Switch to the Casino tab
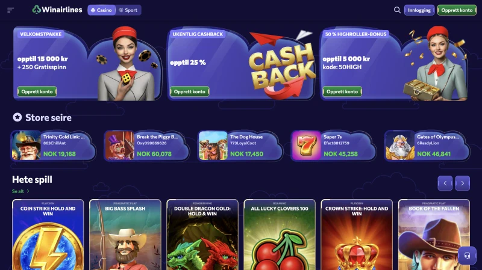The image size is (482, 270). point(101,10)
